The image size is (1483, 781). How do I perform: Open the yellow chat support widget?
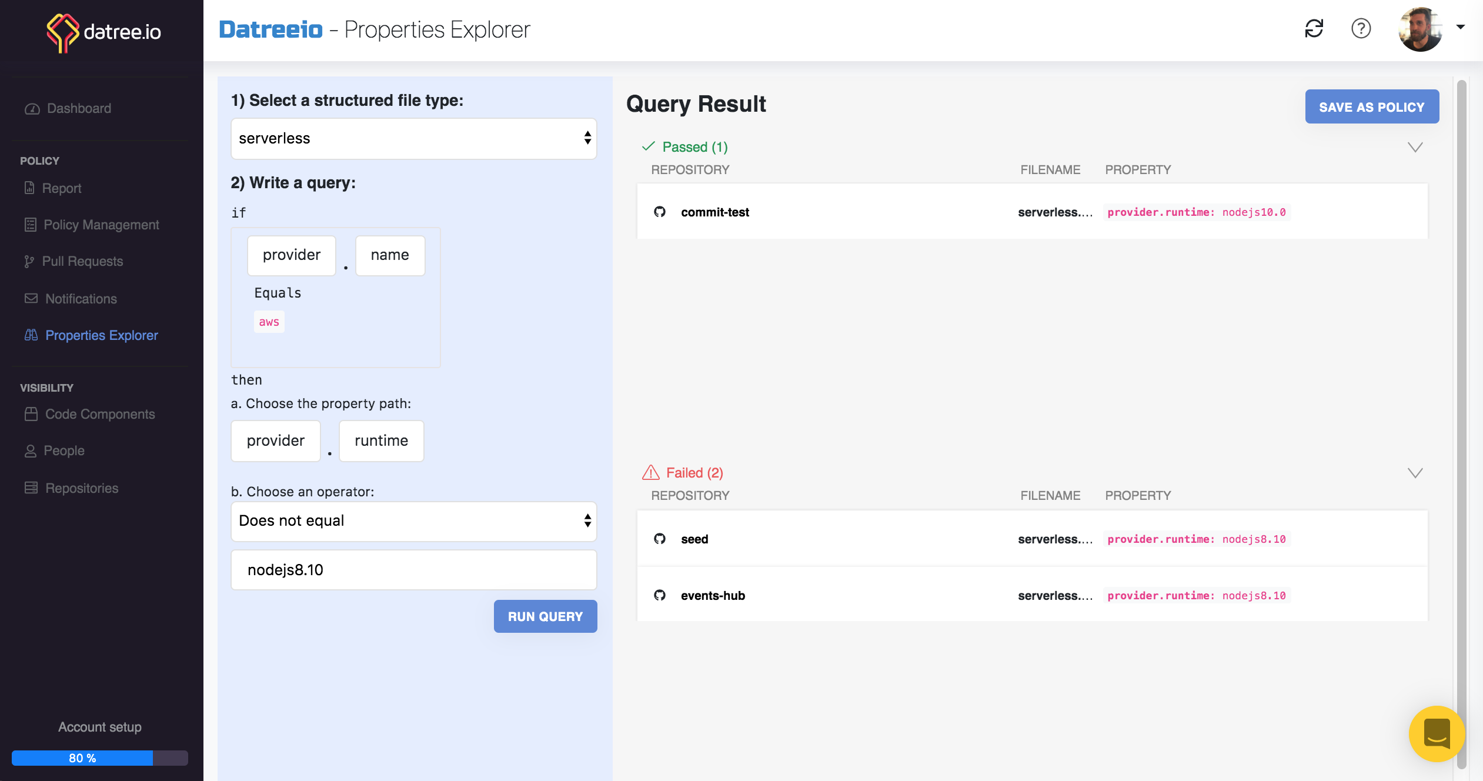coord(1437,733)
